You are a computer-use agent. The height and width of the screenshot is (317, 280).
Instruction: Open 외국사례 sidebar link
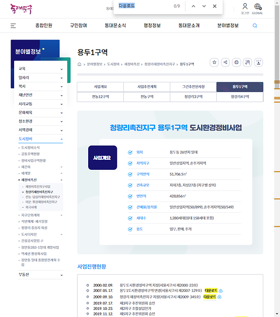(31, 207)
